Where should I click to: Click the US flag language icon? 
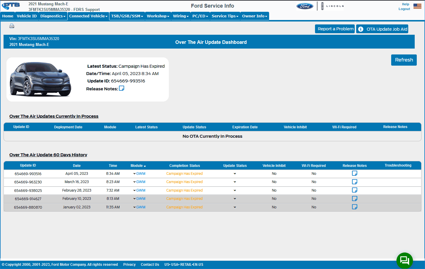point(417,6)
